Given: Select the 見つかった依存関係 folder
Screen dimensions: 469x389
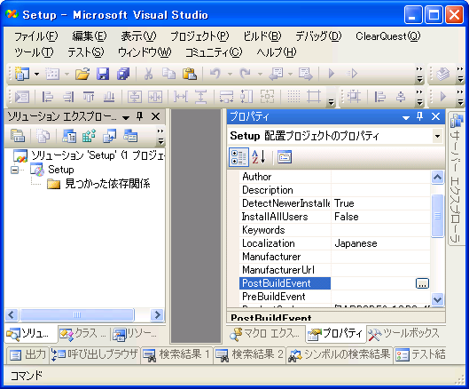Looking at the screenshot, I should 98,184.
